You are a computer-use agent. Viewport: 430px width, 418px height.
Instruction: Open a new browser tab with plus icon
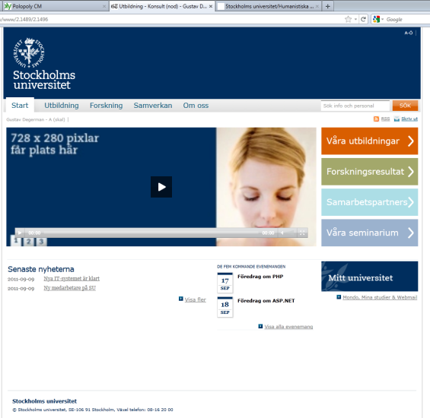pos(328,6)
